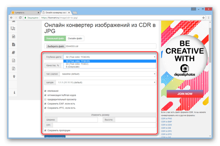Screen dimensions: 220x146
Task: Toggle Сохранить пропорции checkbox
Action: [x=45, y=131]
